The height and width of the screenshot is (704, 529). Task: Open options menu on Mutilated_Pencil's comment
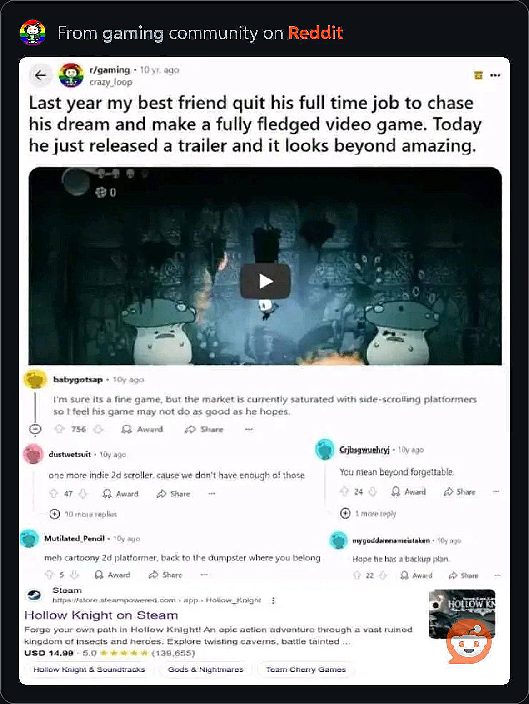point(204,575)
